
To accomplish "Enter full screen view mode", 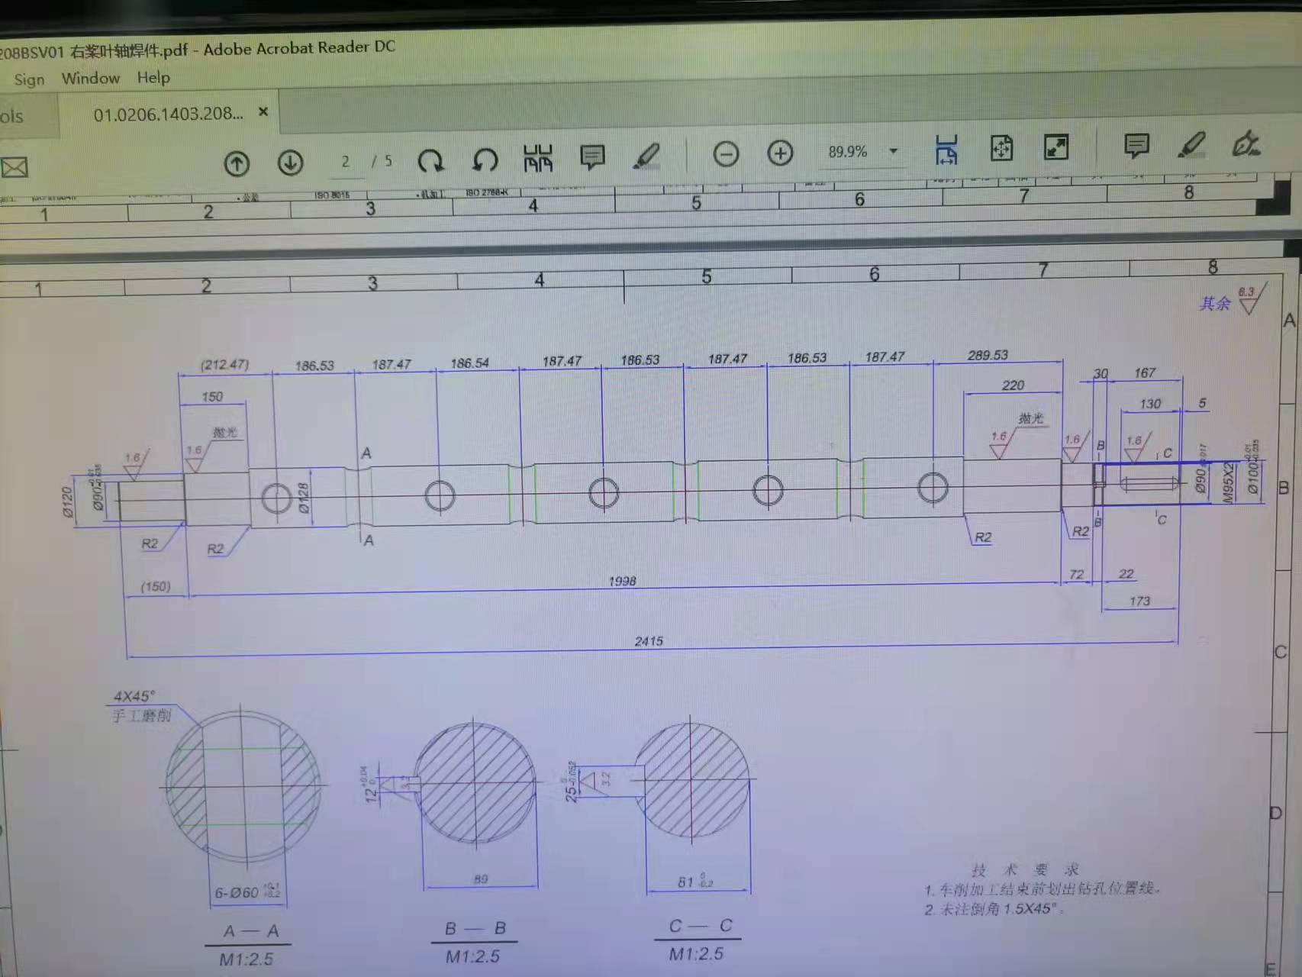I will (1056, 147).
